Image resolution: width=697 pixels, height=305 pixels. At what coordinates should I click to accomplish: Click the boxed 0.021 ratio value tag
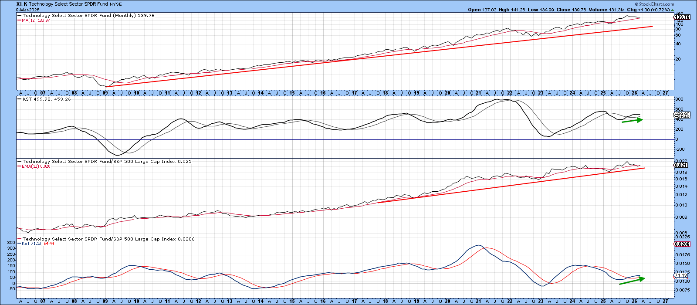click(681, 166)
